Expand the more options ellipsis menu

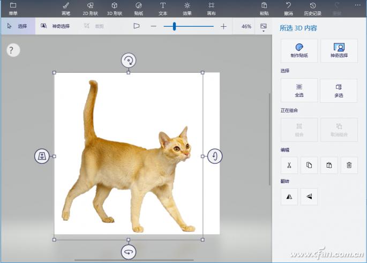tap(357, 5)
